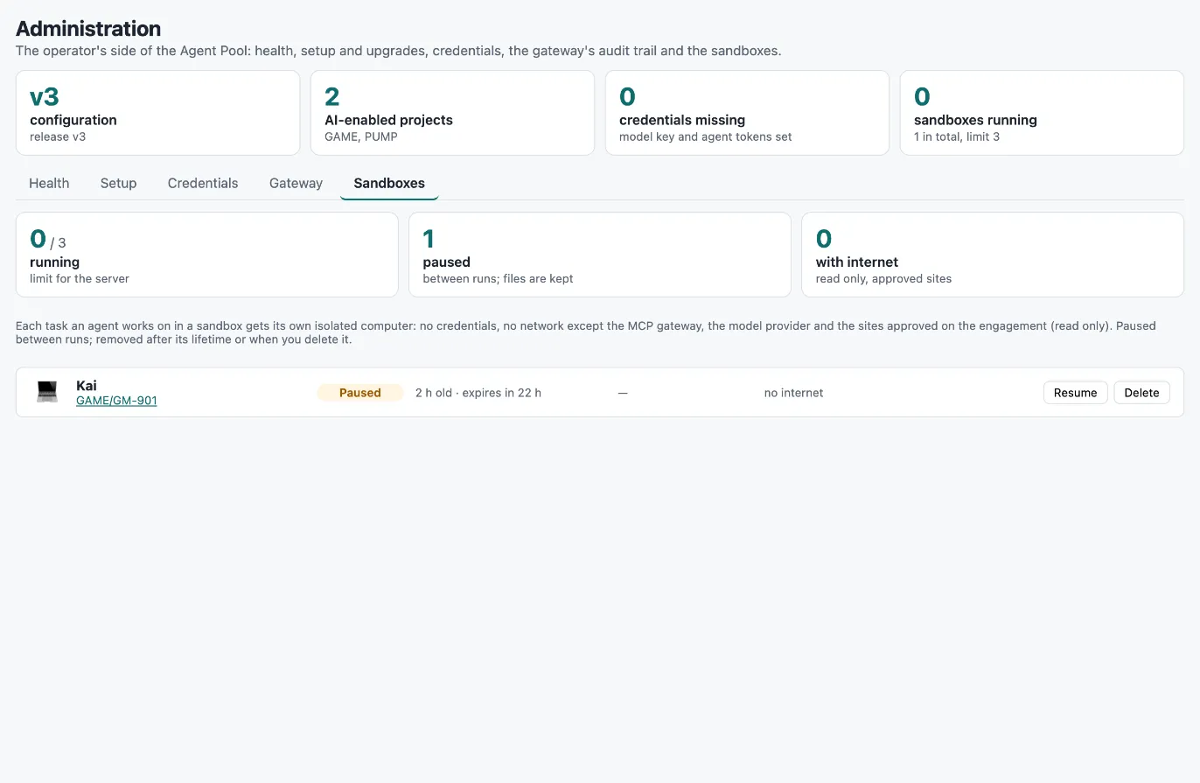This screenshot has height=783, width=1200.
Task: Resume Kai's paused sandbox
Action: coord(1075,392)
